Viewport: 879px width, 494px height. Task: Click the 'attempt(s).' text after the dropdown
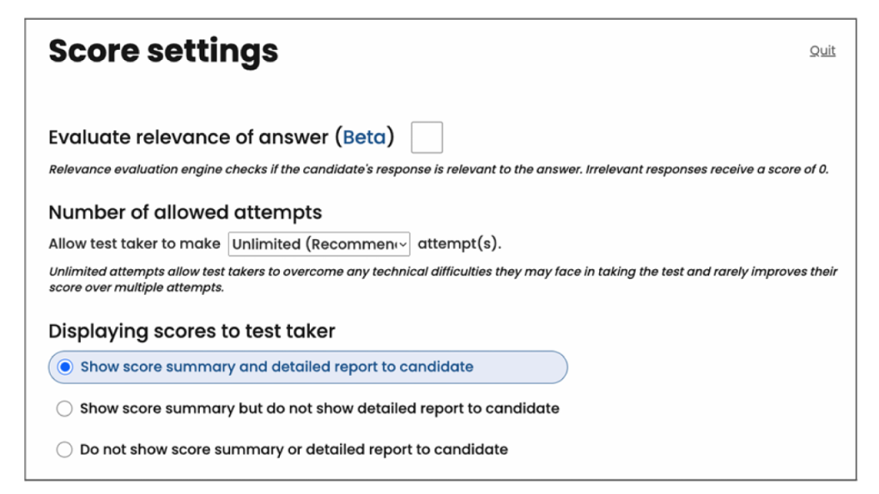click(459, 244)
